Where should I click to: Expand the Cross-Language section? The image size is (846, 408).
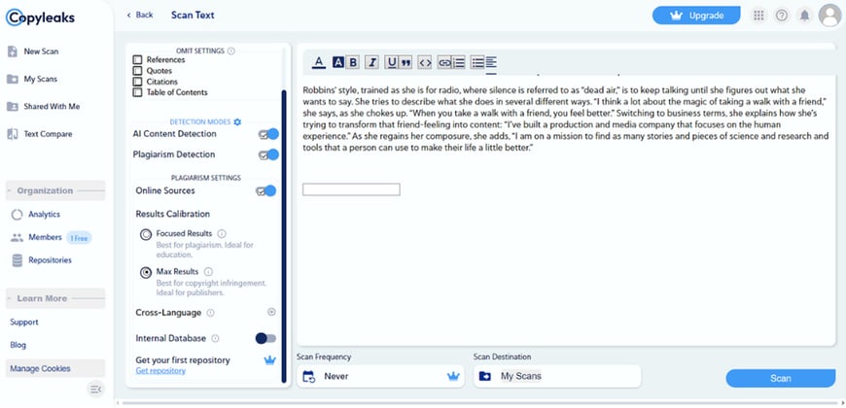(x=271, y=312)
